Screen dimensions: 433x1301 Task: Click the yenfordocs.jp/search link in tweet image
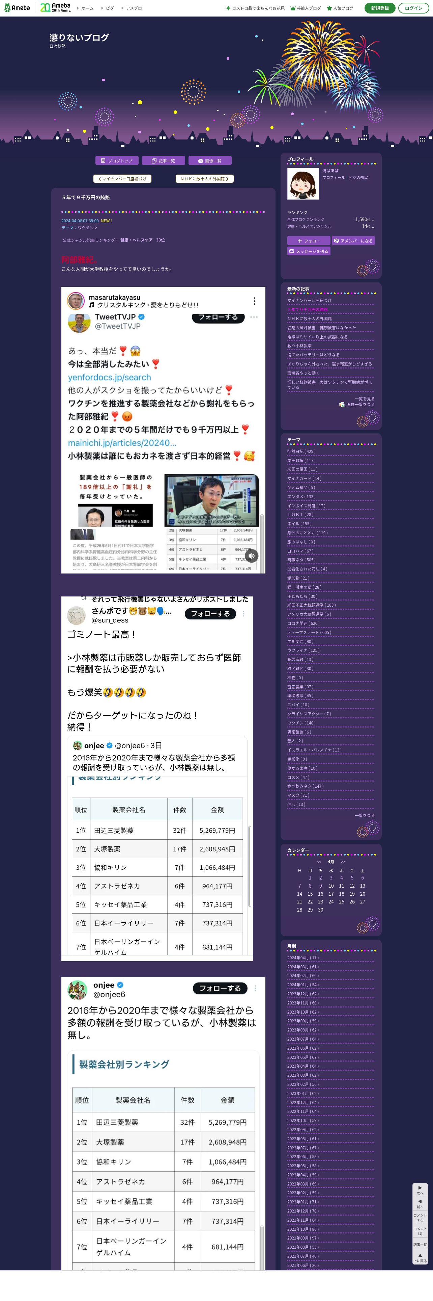[x=109, y=377]
